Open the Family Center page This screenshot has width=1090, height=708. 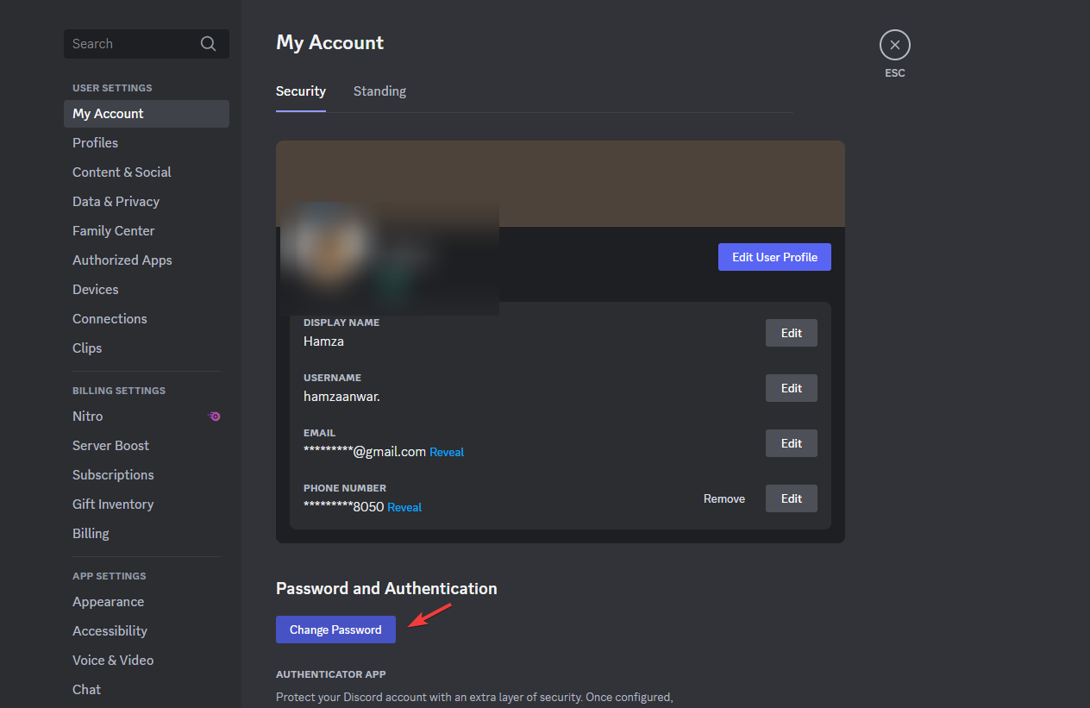[x=113, y=230]
